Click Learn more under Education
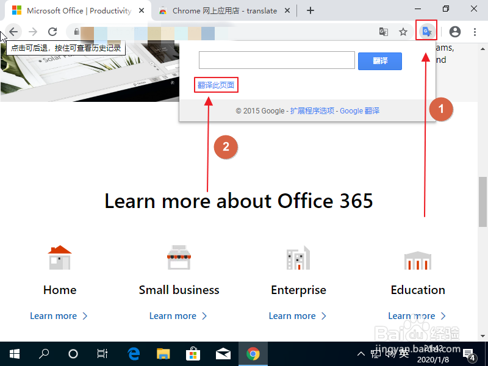Image resolution: width=488 pixels, height=366 pixels. pos(417,316)
